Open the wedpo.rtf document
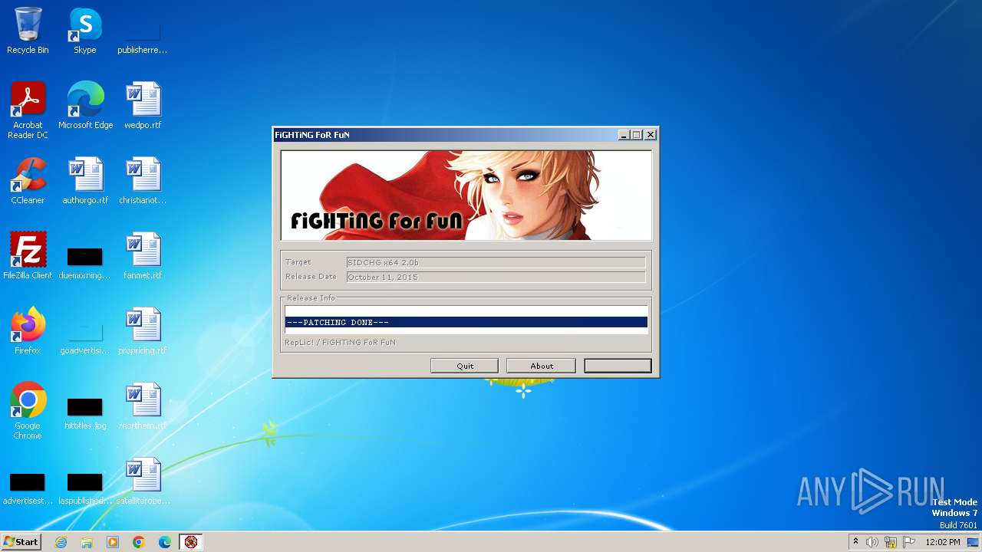The width and height of the screenshot is (982, 552). click(143, 105)
